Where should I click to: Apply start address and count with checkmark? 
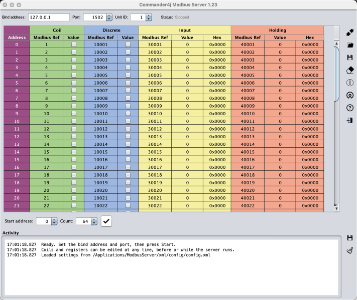pos(106,221)
